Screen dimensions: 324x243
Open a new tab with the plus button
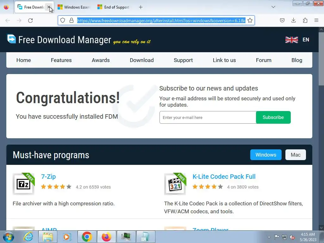point(141,7)
